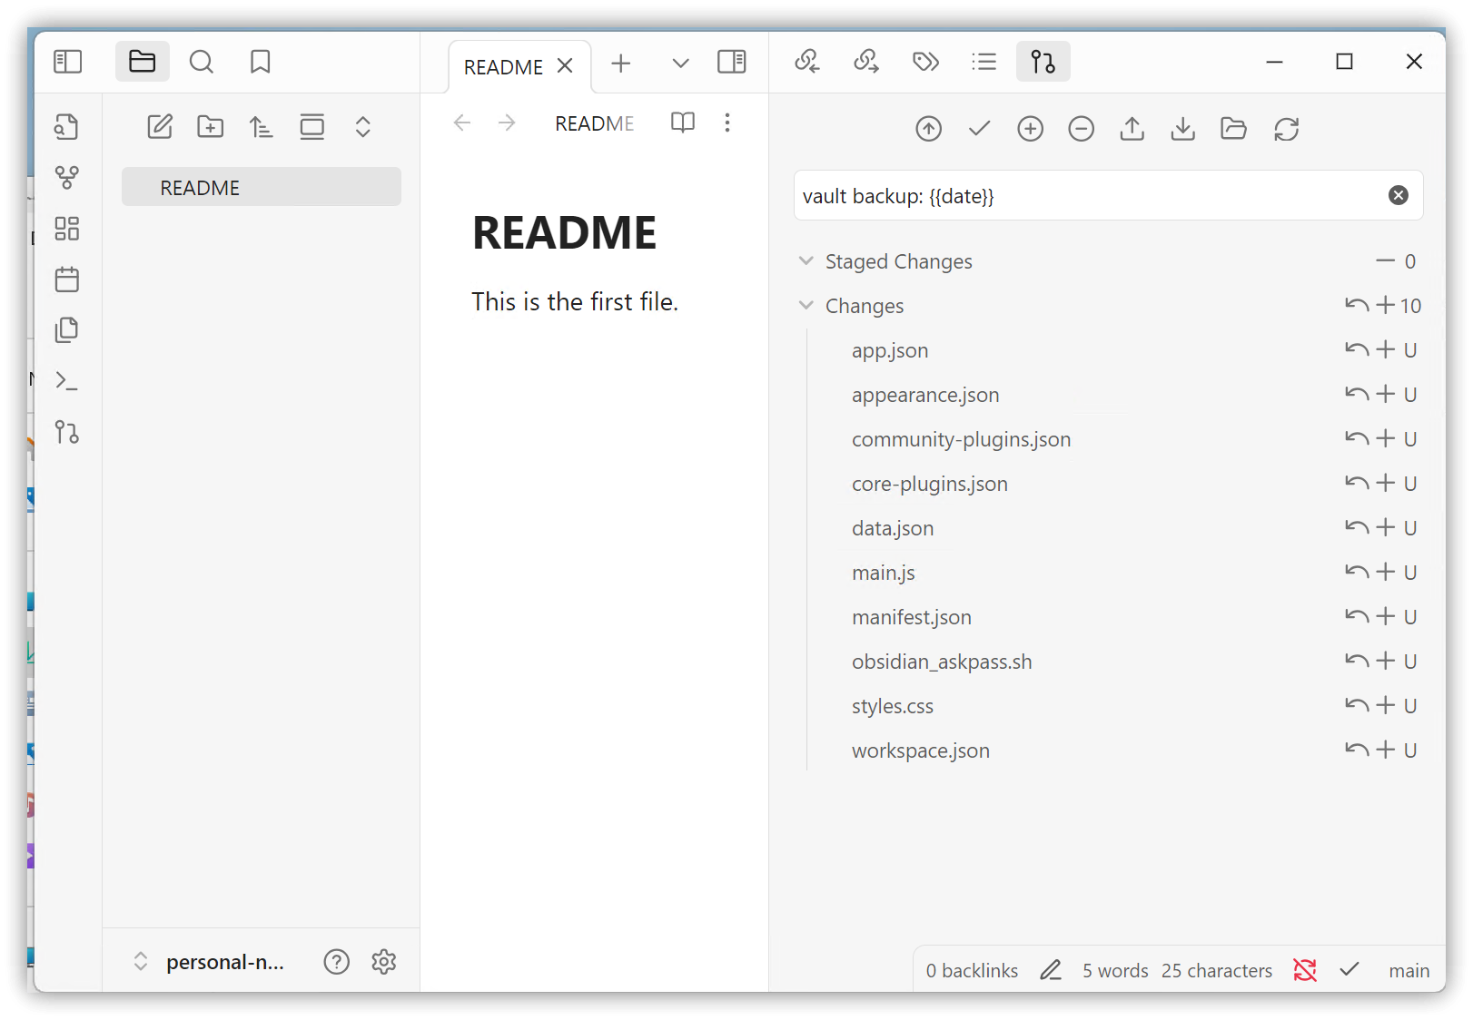Click the templates icon in ribbon
Screen dimensions: 1473x1020
pos(67,330)
